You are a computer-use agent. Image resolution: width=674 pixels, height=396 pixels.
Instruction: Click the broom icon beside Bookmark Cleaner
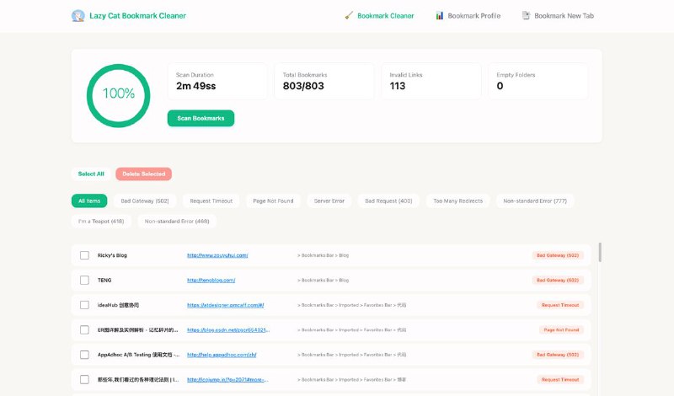click(349, 15)
